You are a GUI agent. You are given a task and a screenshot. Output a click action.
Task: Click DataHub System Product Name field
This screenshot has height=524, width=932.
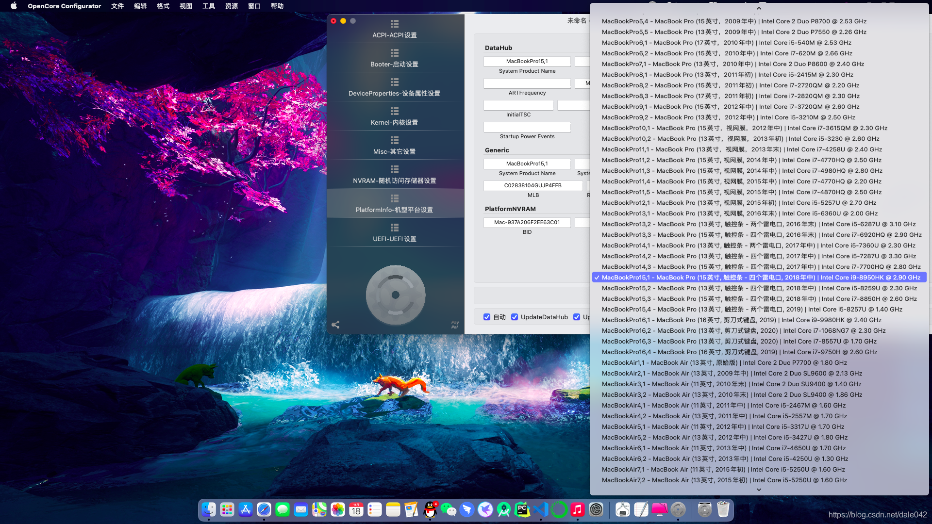point(527,62)
